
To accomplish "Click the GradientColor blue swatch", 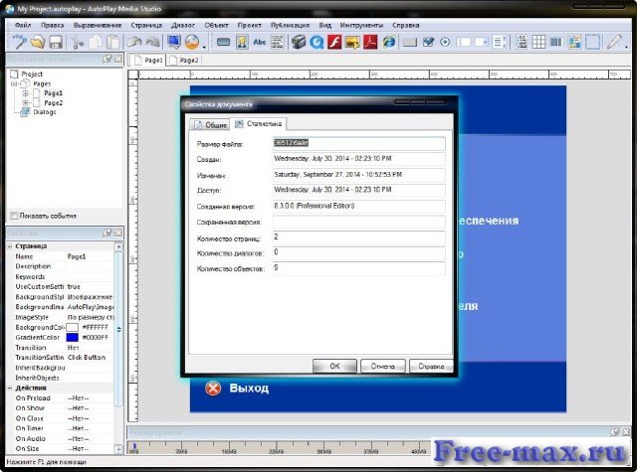I will click(72, 338).
